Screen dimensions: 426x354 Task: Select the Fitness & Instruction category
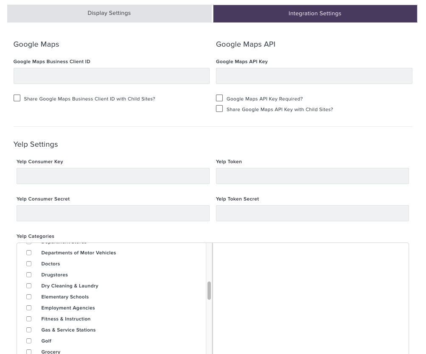pyautogui.click(x=29, y=319)
